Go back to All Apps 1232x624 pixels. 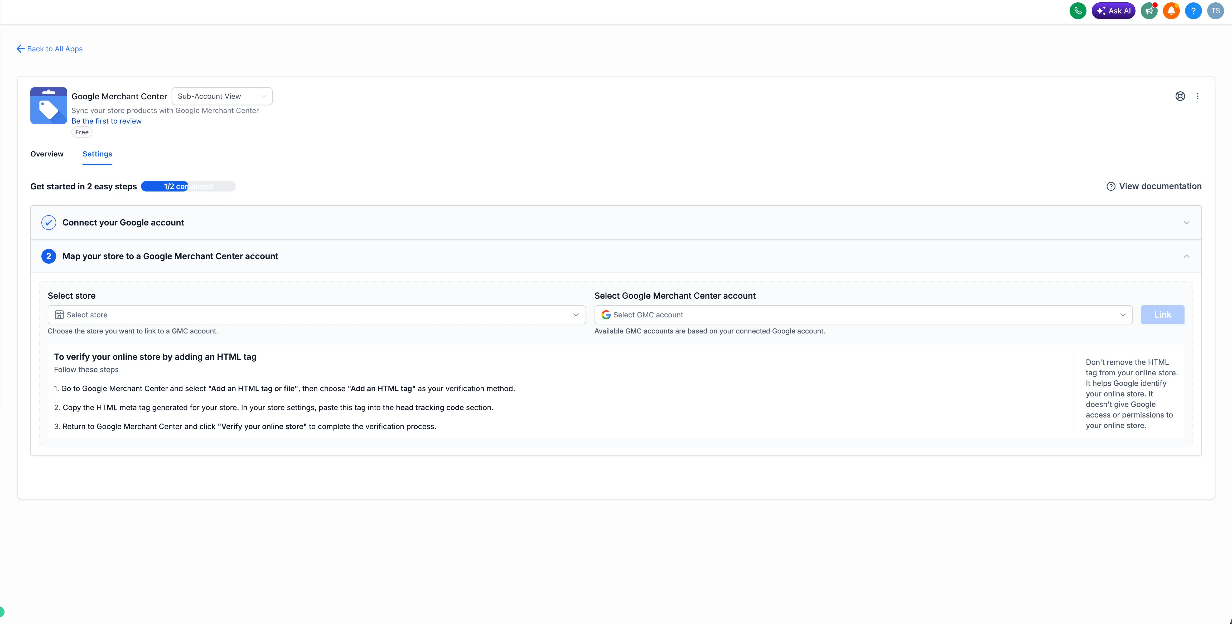click(x=50, y=49)
